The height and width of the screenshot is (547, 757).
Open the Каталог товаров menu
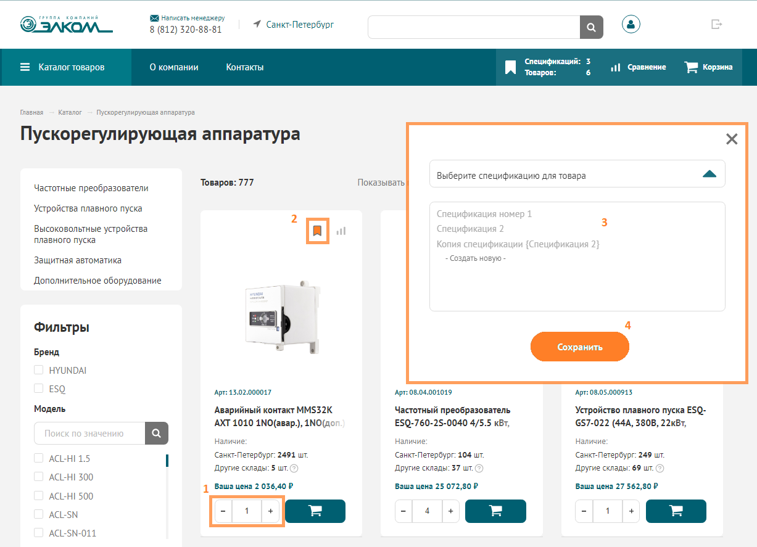click(x=62, y=67)
